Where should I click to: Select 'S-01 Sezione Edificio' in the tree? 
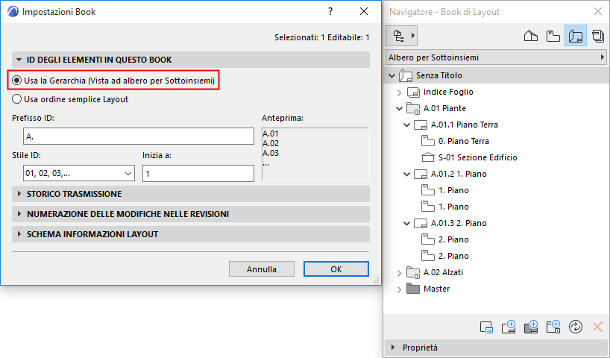point(478,157)
